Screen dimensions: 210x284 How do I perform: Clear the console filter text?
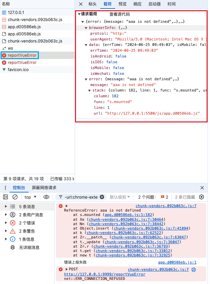(x=102, y=197)
